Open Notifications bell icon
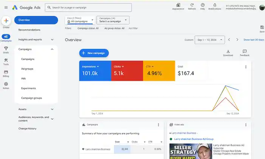This screenshot has width=265, height=159. pyautogui.click(x=215, y=5)
